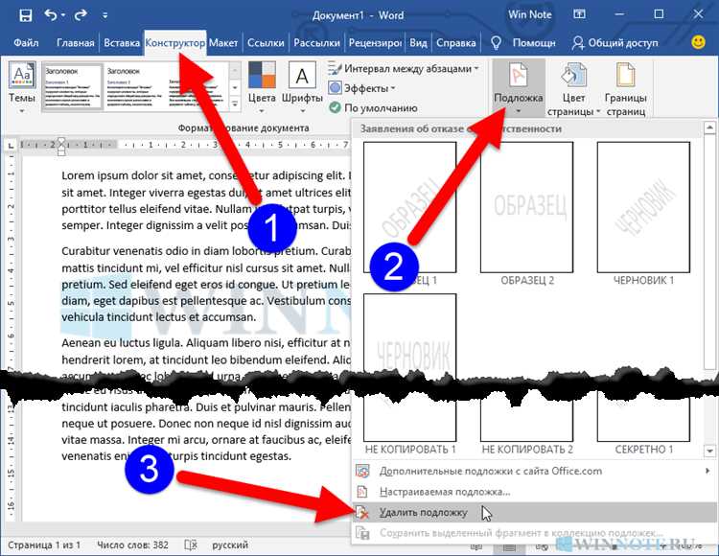Switch to the Вставка tab
Screen dimensions: 719x556
click(122, 43)
